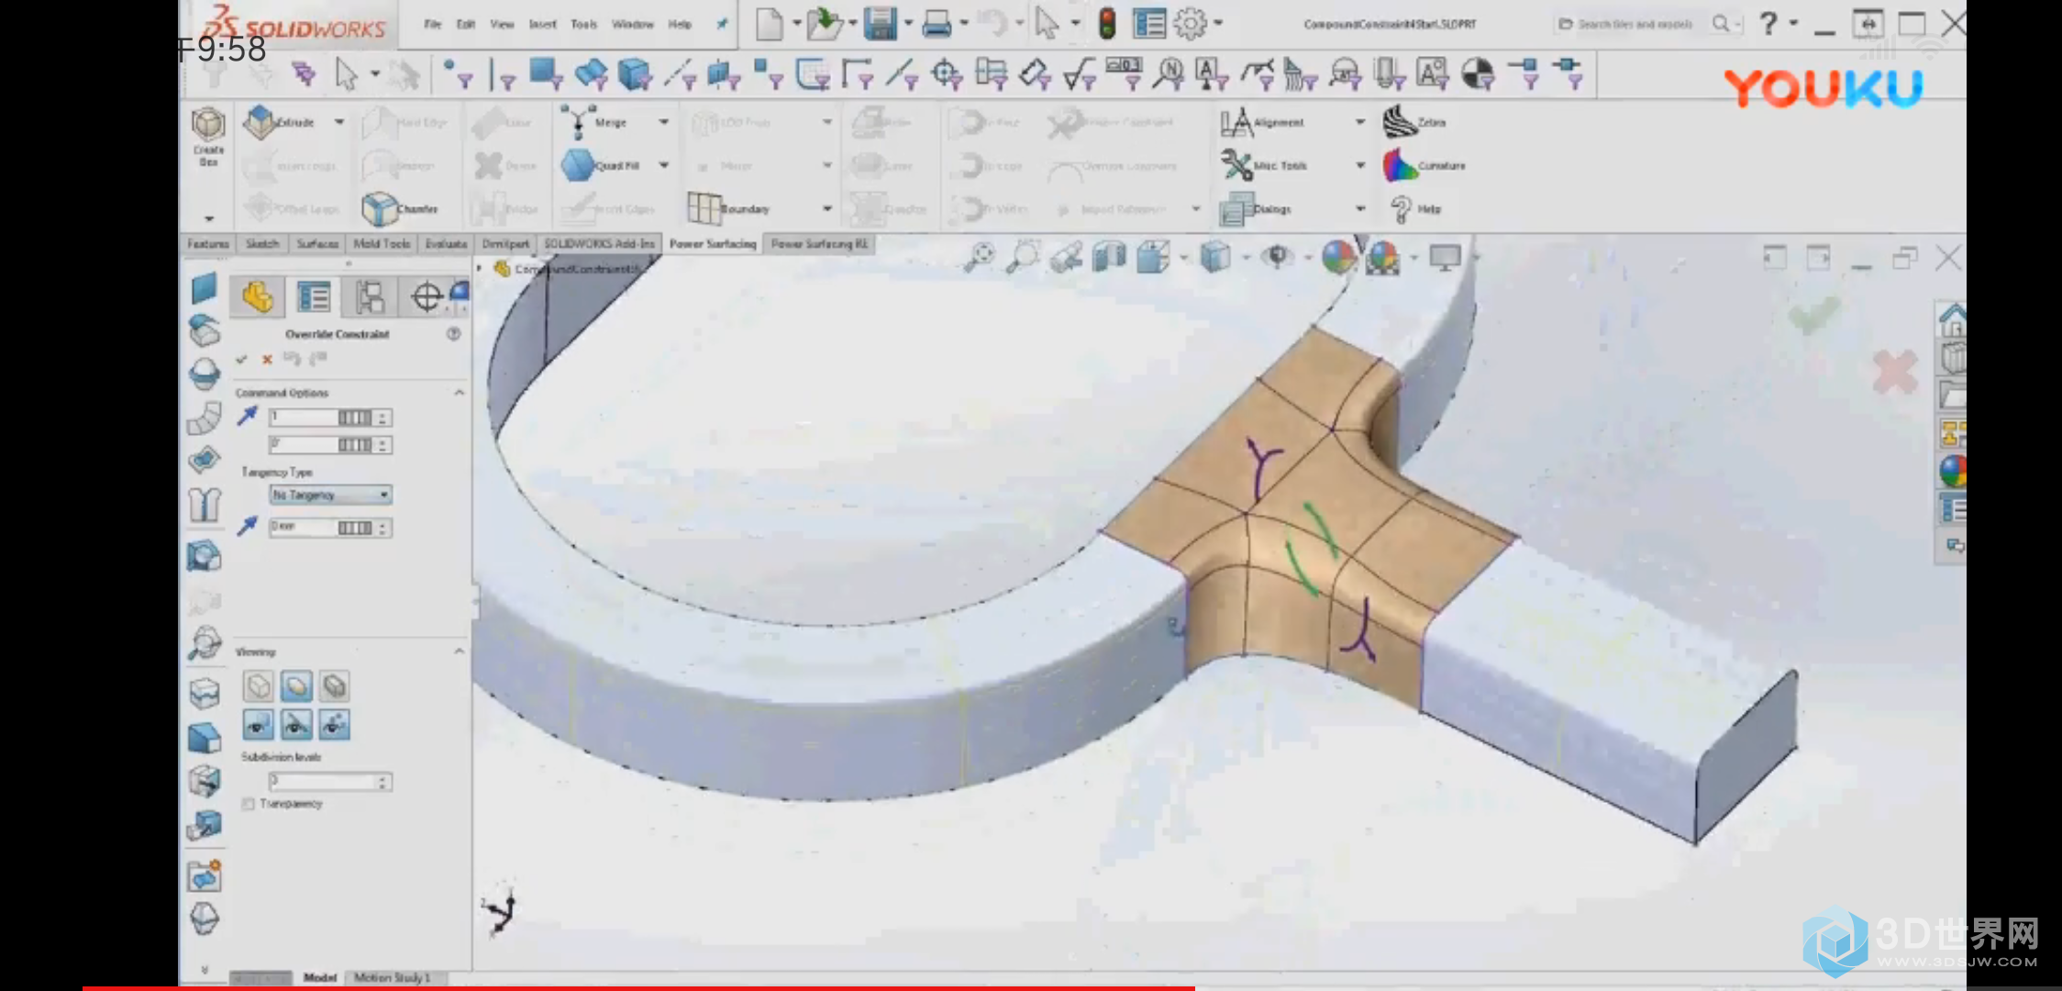
Task: Click the red cancel X in Override Constraint
Action: (267, 359)
